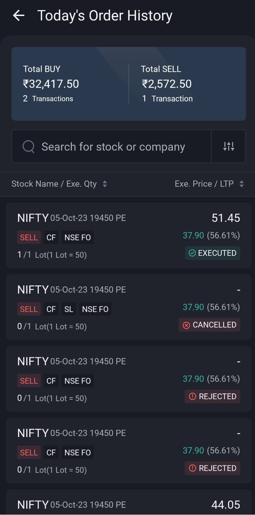Viewport: 255px width, 515px height.
Task: Tap the second REJECTED status badge
Action: coord(212,468)
